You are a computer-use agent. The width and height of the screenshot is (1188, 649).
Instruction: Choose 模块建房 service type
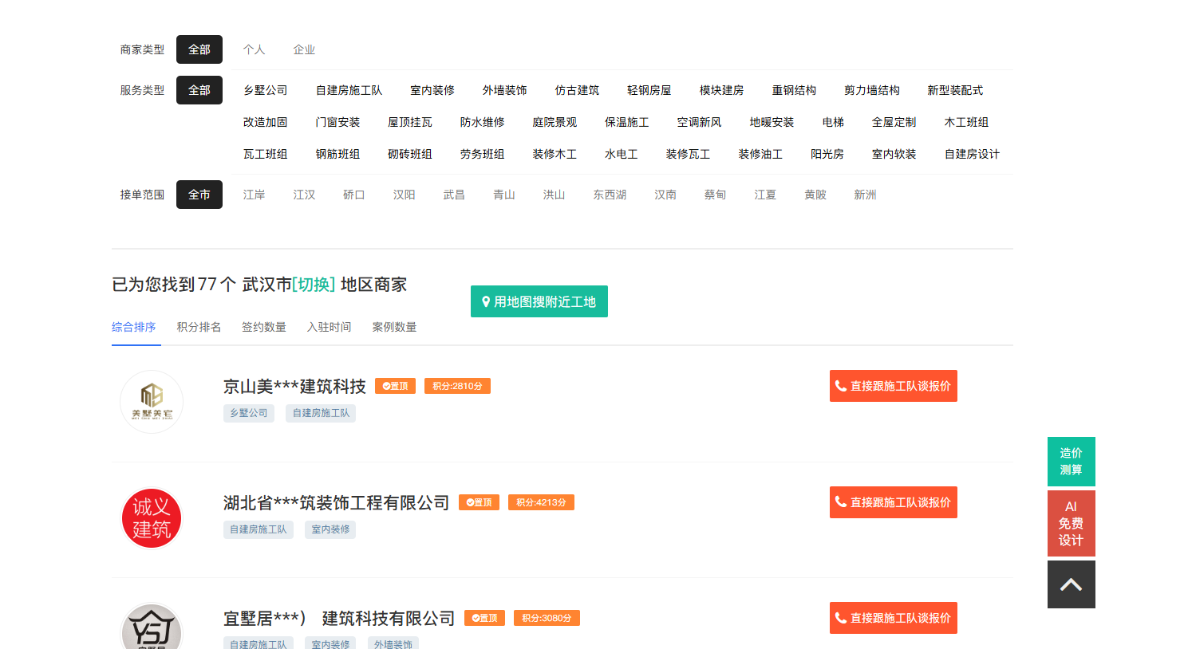(722, 90)
